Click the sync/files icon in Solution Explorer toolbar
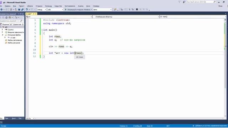Screen dimensions: 228x128 (10, 17)
